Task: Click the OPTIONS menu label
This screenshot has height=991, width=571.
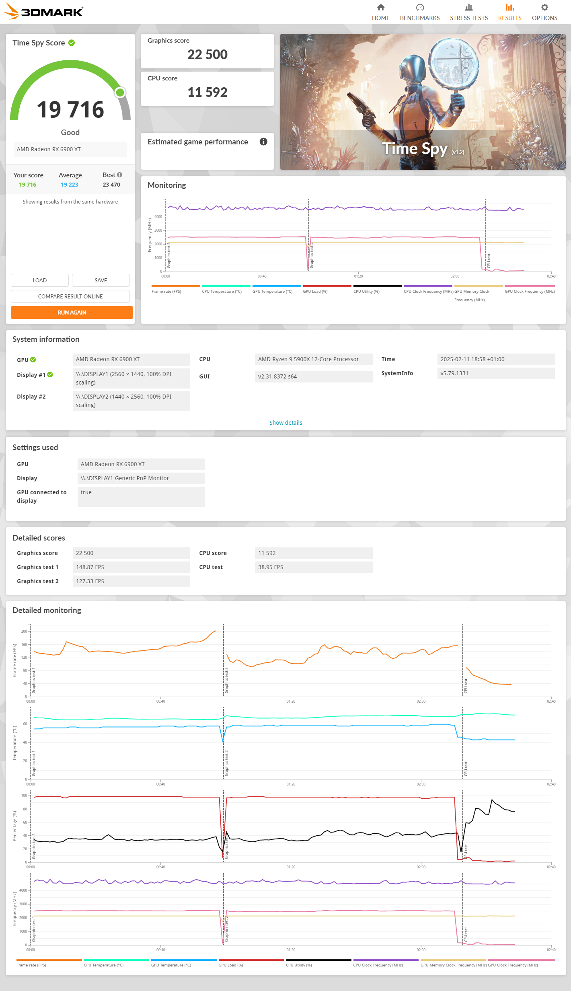Action: [544, 18]
